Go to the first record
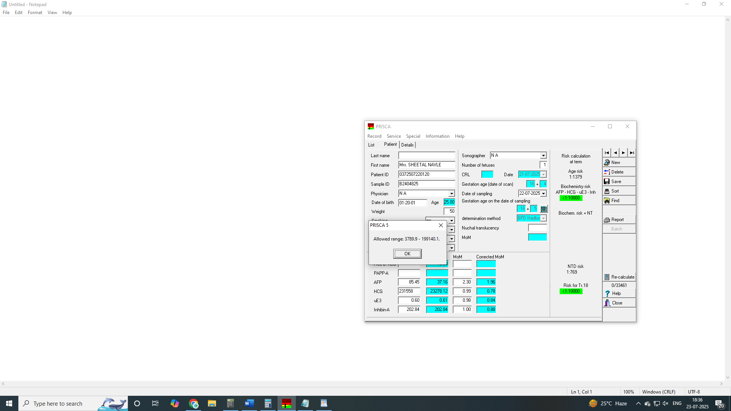 click(607, 153)
